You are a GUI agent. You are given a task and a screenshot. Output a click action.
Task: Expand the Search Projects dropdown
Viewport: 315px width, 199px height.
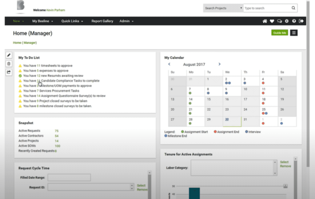pos(223,8)
